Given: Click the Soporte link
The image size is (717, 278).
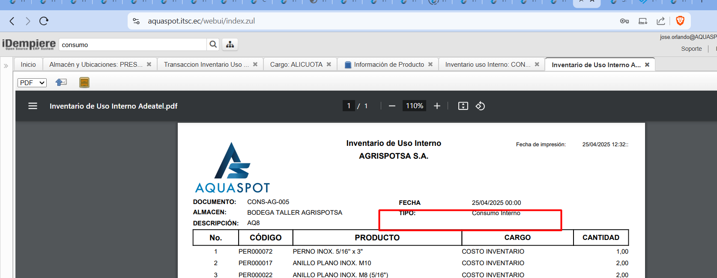Looking at the screenshot, I should tap(691, 49).
